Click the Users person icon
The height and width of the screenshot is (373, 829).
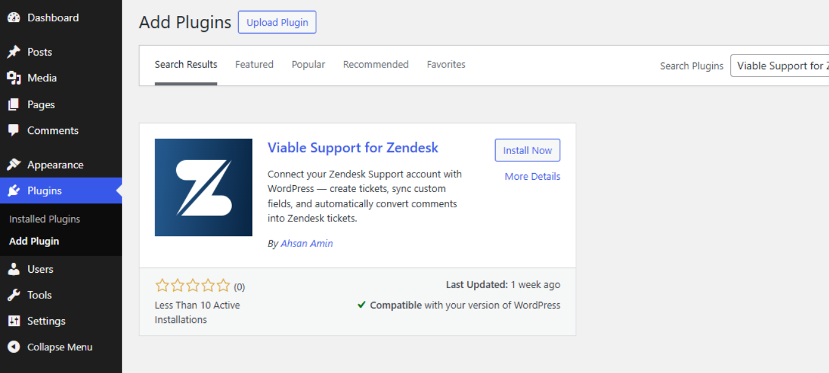click(x=13, y=269)
